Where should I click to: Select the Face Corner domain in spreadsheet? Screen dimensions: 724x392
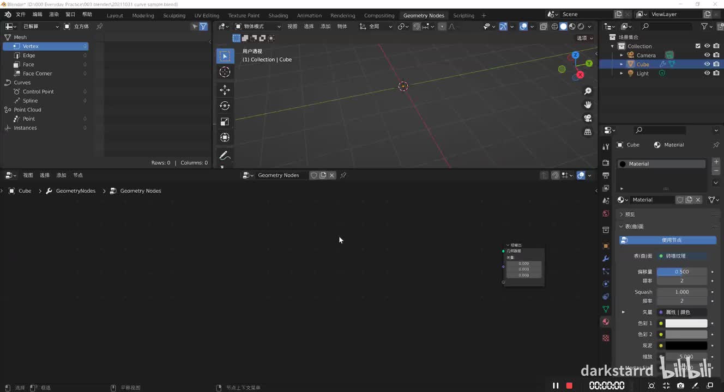point(45,73)
